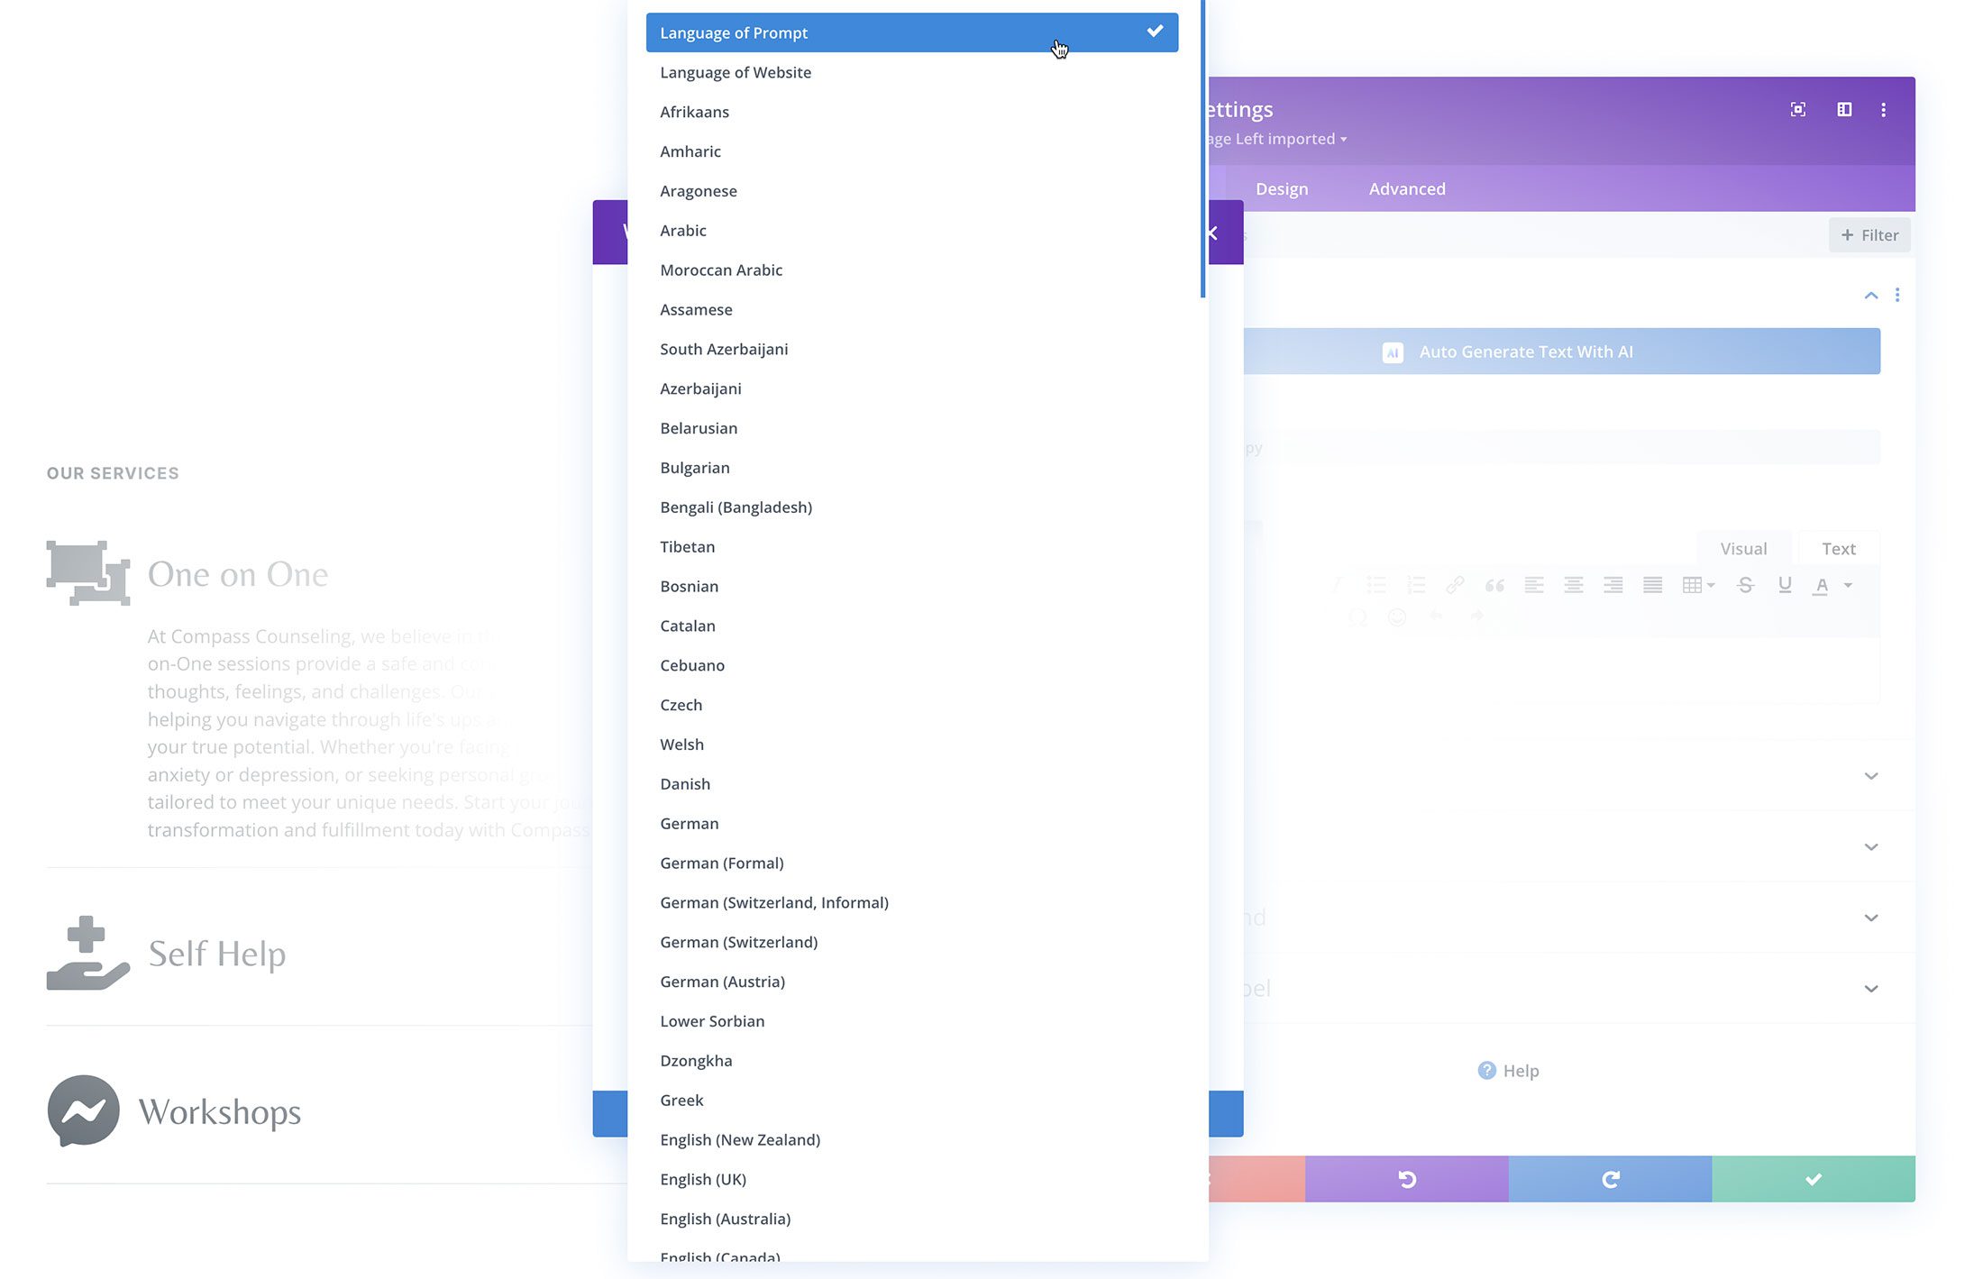Click the text alignment left icon
The height and width of the screenshot is (1279, 1983).
(x=1533, y=584)
